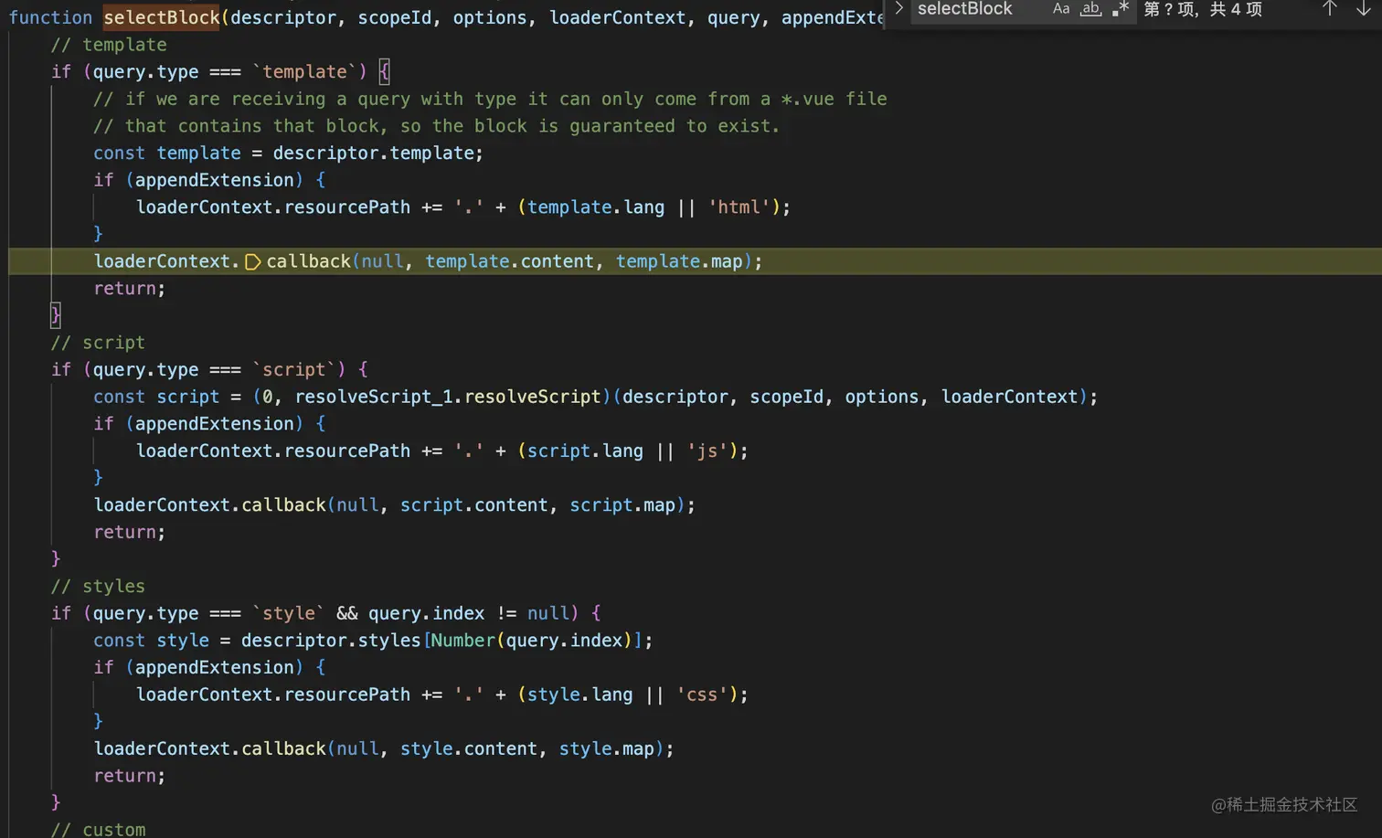The width and height of the screenshot is (1382, 838).
Task: Click the 'css' string literal
Action: point(702,695)
